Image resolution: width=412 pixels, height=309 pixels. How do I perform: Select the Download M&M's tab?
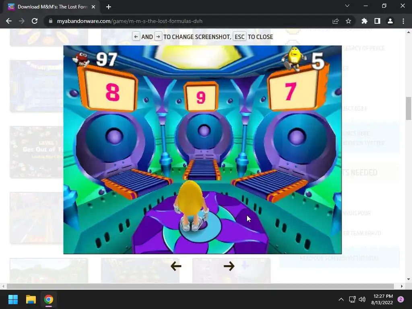pos(51,7)
